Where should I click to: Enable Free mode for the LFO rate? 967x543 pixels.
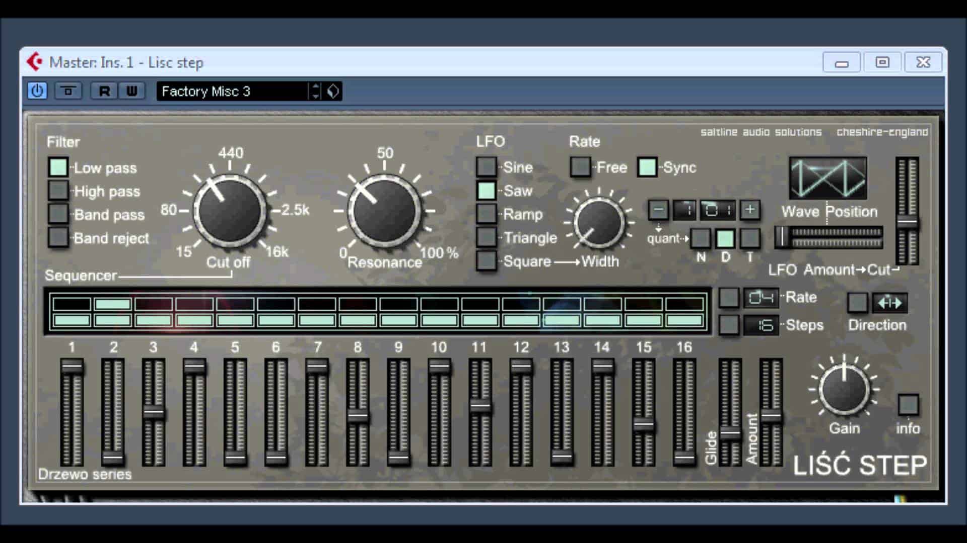[580, 167]
